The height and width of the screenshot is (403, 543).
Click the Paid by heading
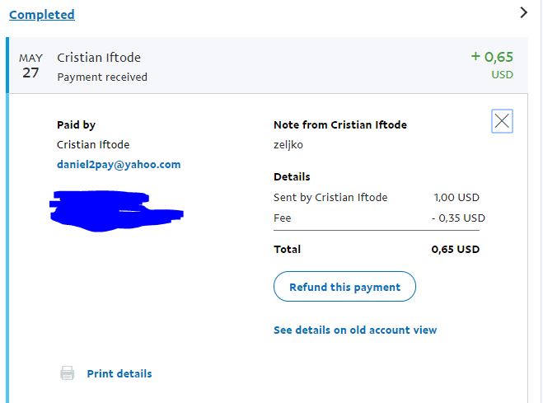tap(76, 124)
